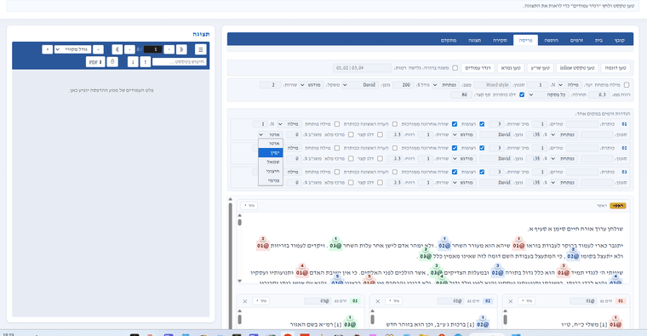Enable מילה פותחת checkbox in stream 02 row
This screenshot has height=336, width=647.
337,148
